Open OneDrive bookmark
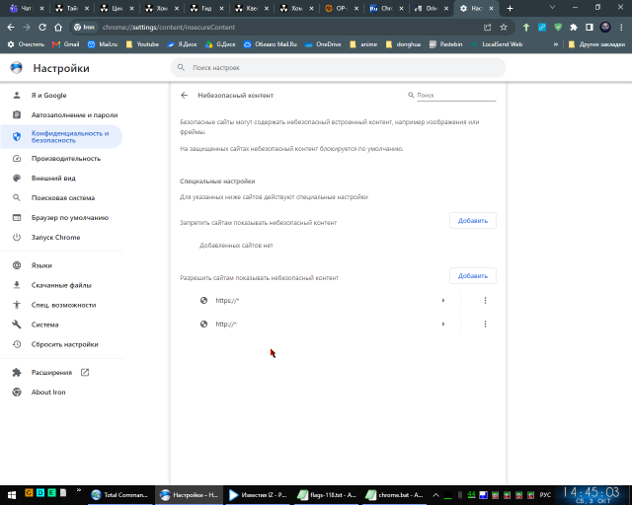Viewport: 632px width, 505px height. 323,44
